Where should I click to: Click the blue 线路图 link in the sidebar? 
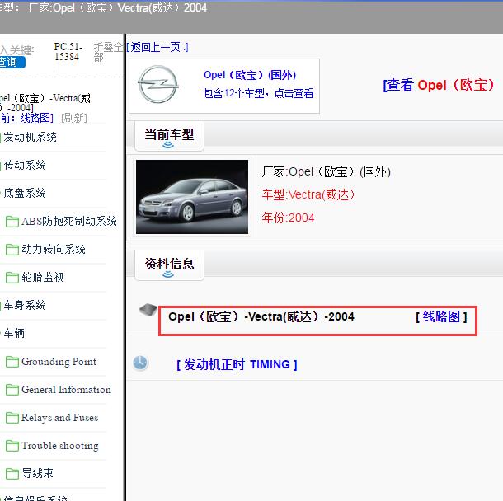coord(36,118)
